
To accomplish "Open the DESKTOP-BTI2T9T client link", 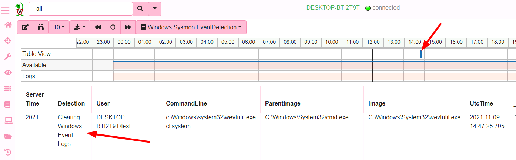I will tap(333, 8).
